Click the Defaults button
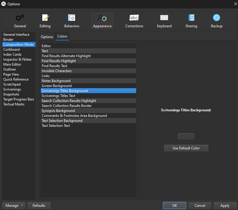This screenshot has width=238, height=210. tap(39, 205)
